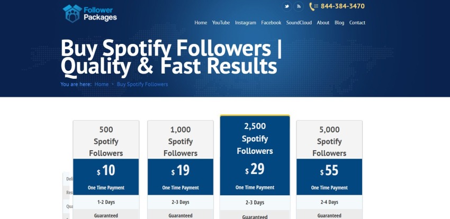Open the Facebook menu item

[271, 23]
